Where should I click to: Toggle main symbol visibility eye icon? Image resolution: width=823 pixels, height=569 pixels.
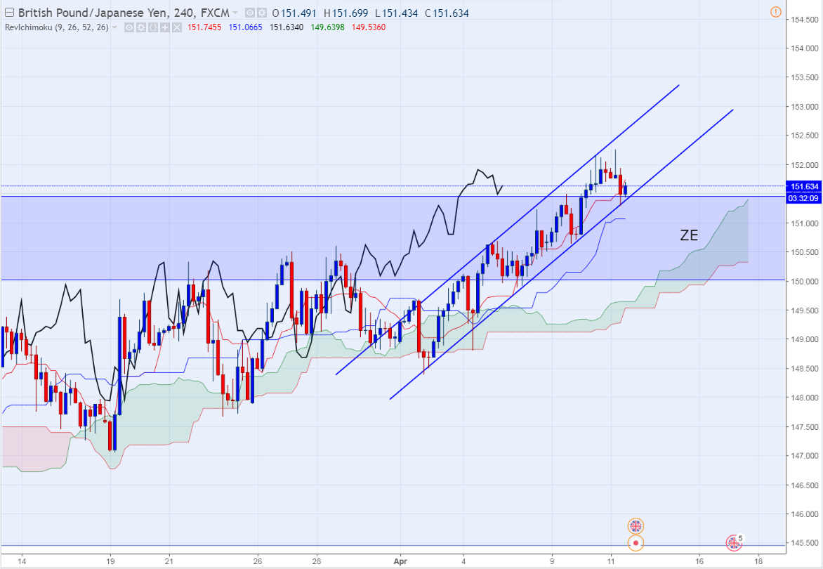coord(251,13)
